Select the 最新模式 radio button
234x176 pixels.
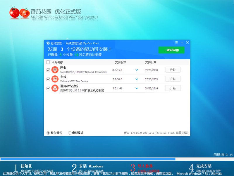[x=70, y=133]
